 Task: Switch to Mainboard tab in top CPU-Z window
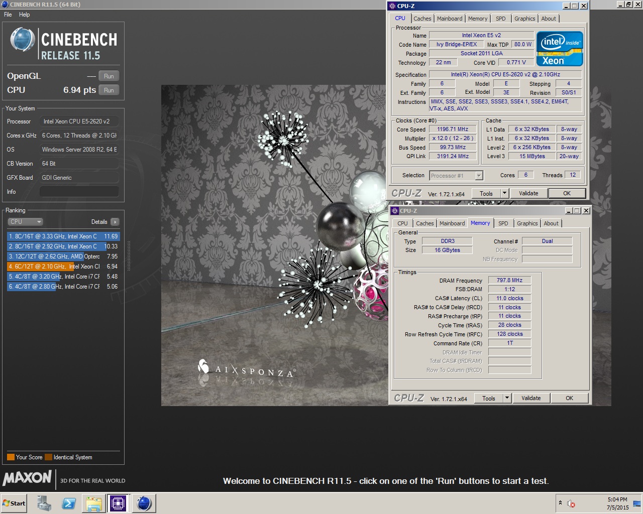[450, 19]
